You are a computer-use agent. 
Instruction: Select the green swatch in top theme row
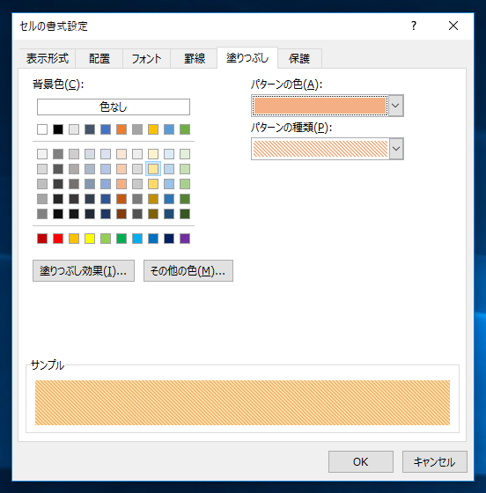(185, 129)
